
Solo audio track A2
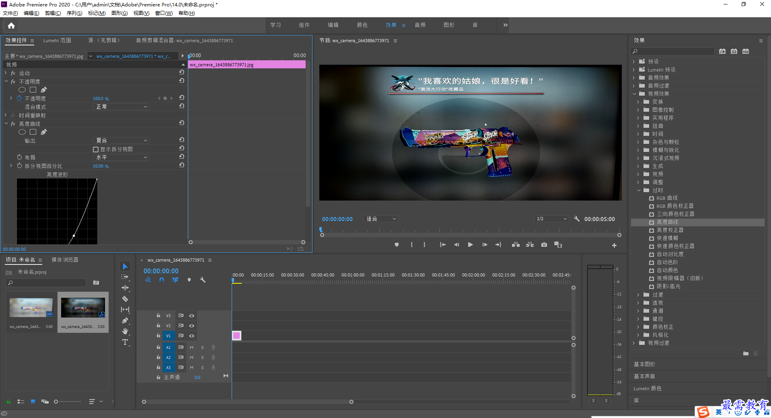pos(202,357)
